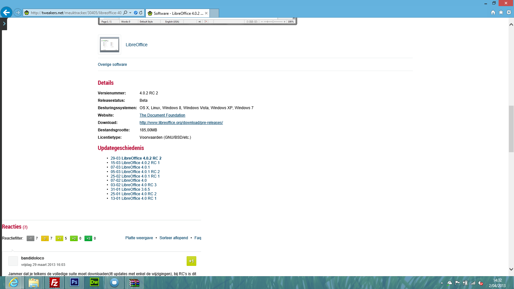Click the scrollbar up arrow

click(511, 25)
